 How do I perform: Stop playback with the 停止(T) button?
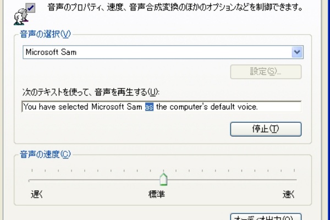266,129
